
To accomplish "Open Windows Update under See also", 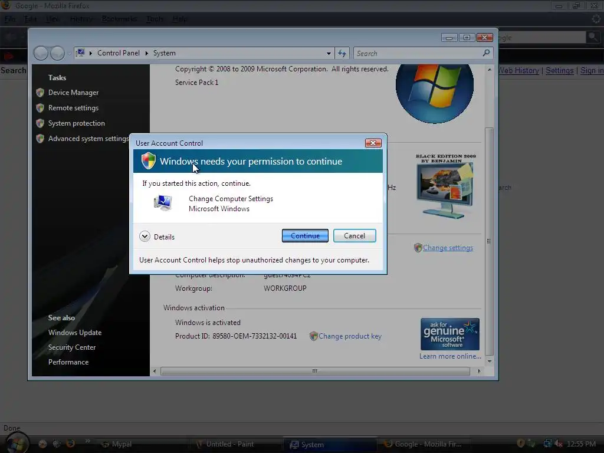I will pos(75,333).
